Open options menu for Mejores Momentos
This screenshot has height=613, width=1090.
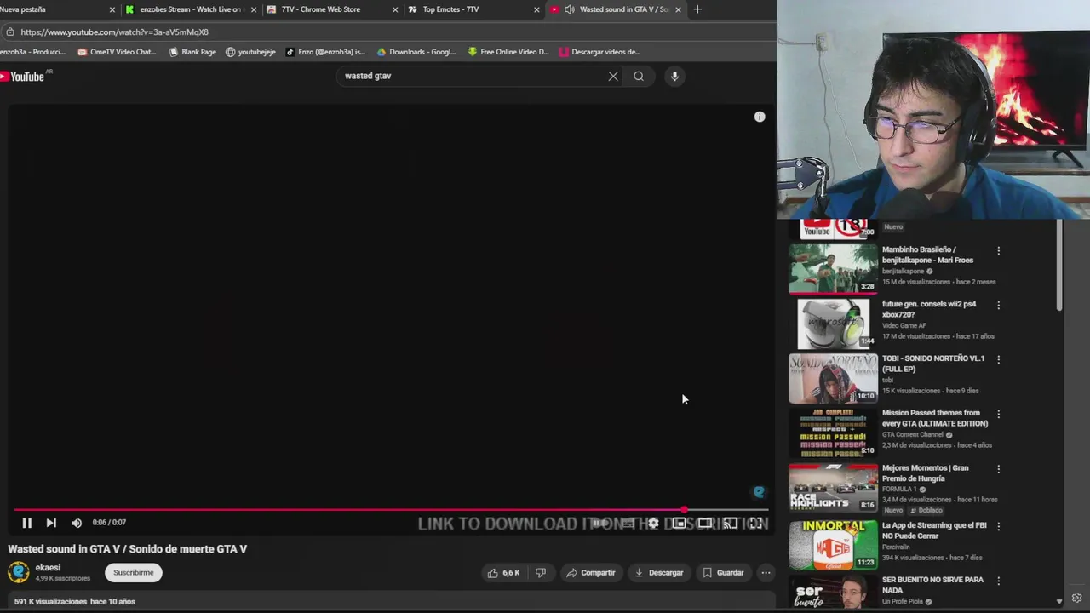click(999, 469)
